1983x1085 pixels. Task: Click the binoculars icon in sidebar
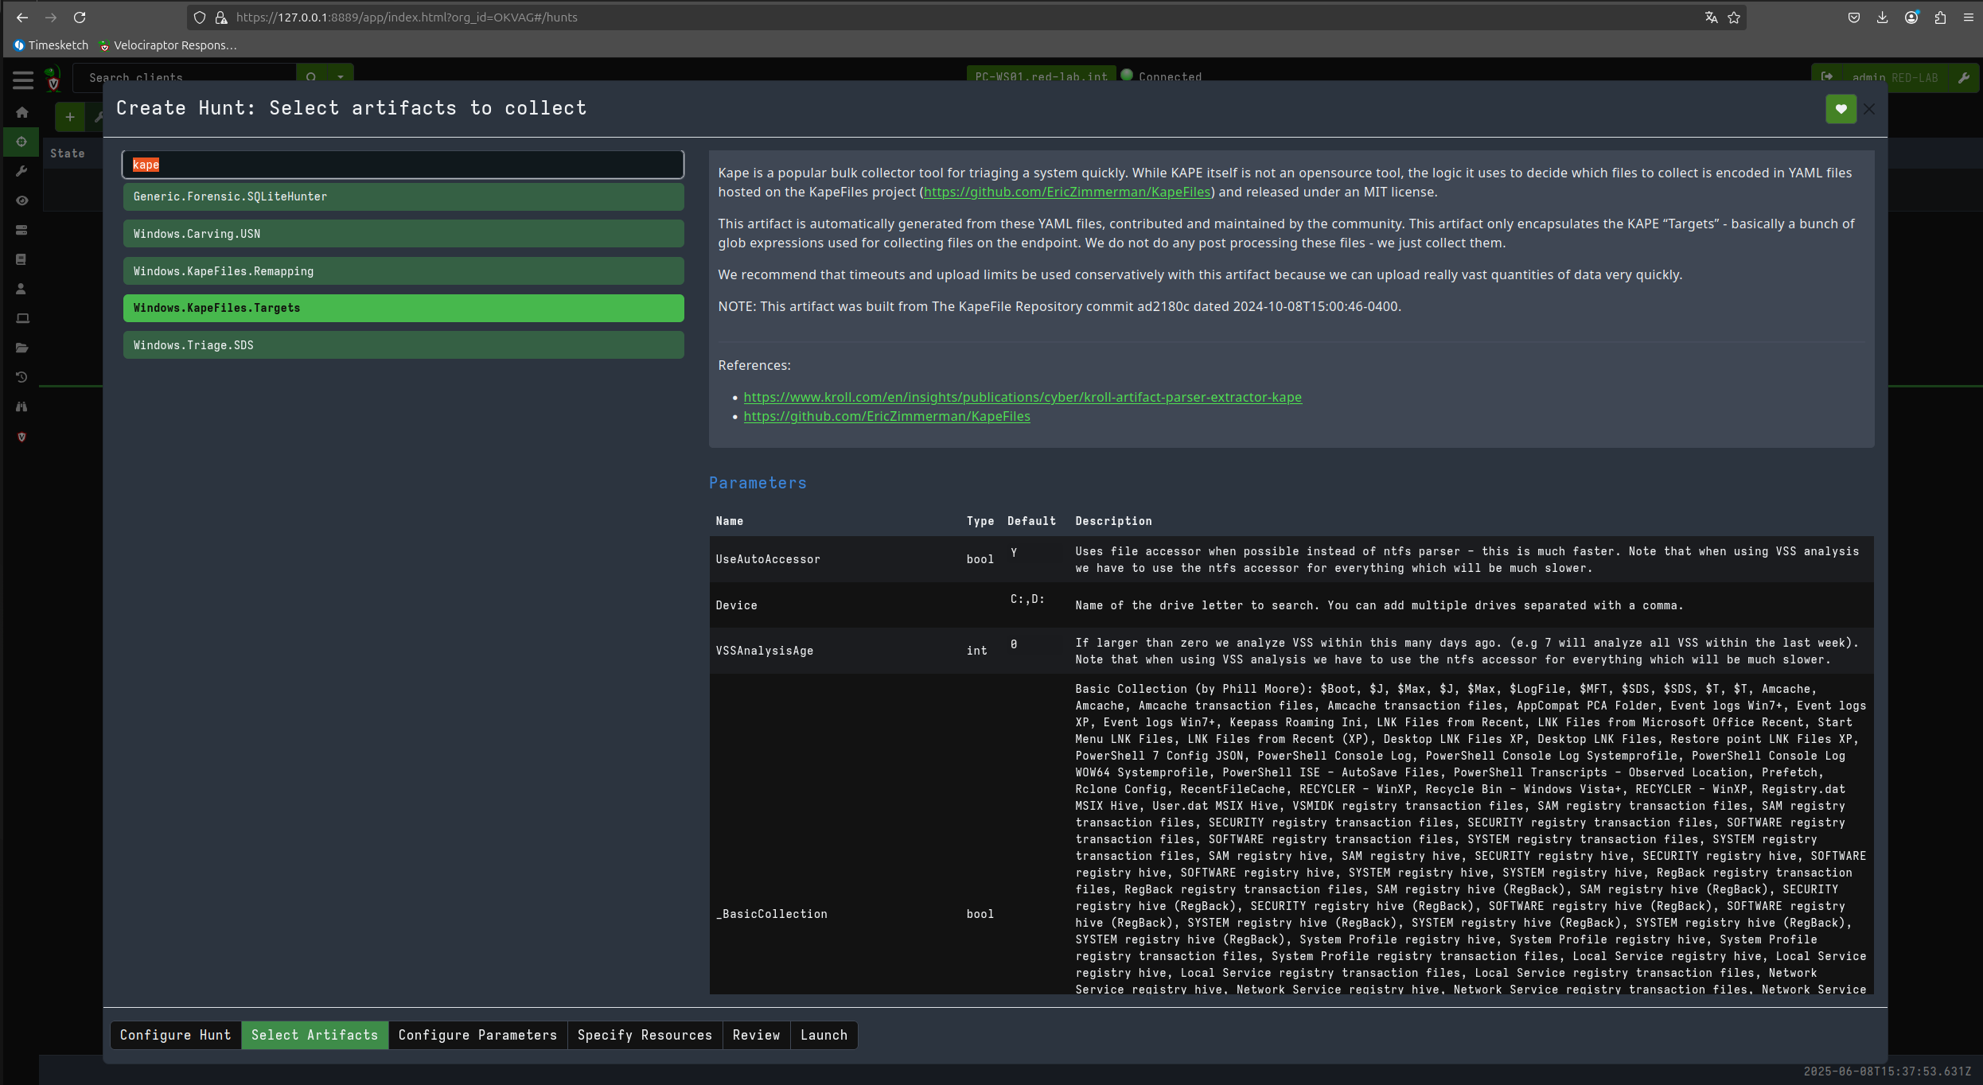click(22, 406)
